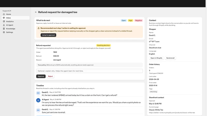Click the High priority badge
207x116 pixels.
coord(130,21)
